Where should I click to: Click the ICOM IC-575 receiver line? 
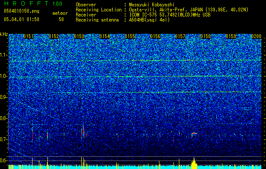tap(170, 15)
